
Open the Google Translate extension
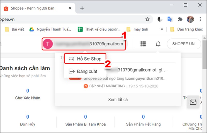170,19
